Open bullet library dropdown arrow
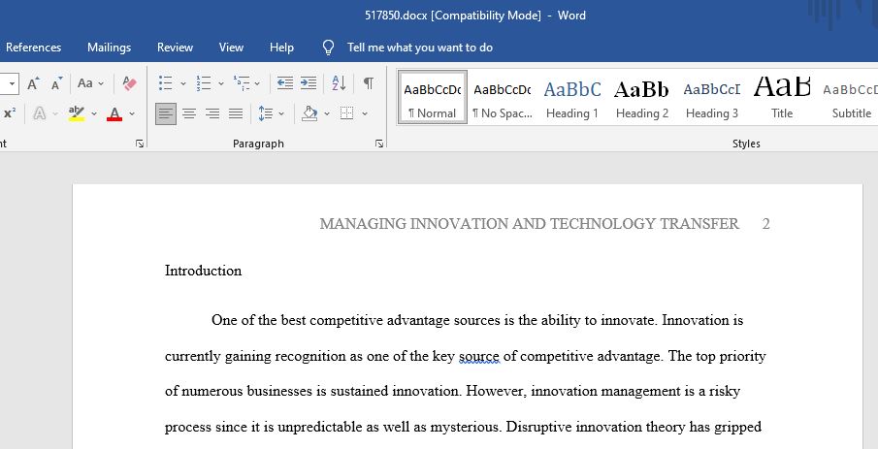 [183, 84]
